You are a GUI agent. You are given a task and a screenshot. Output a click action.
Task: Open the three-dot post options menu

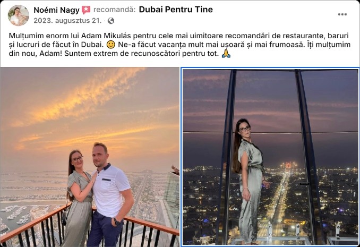pyautogui.click(x=342, y=14)
